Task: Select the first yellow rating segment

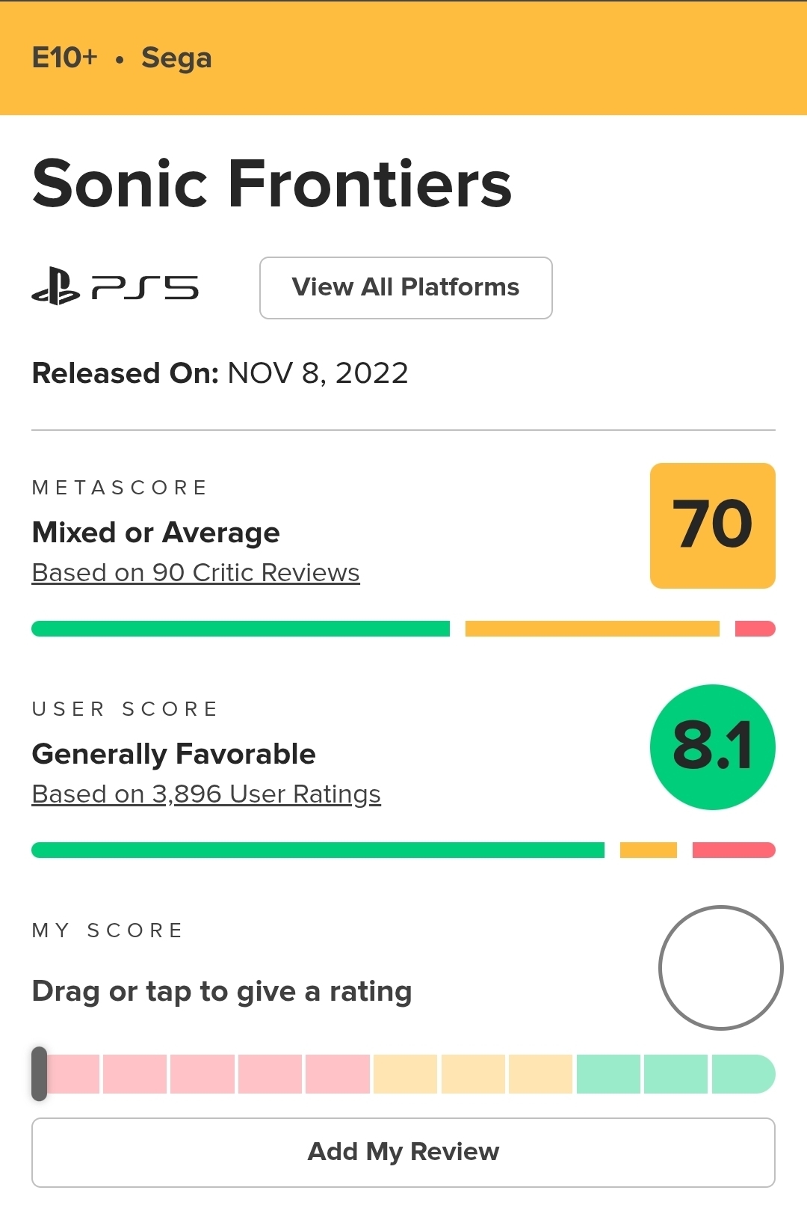Action: [x=405, y=1074]
